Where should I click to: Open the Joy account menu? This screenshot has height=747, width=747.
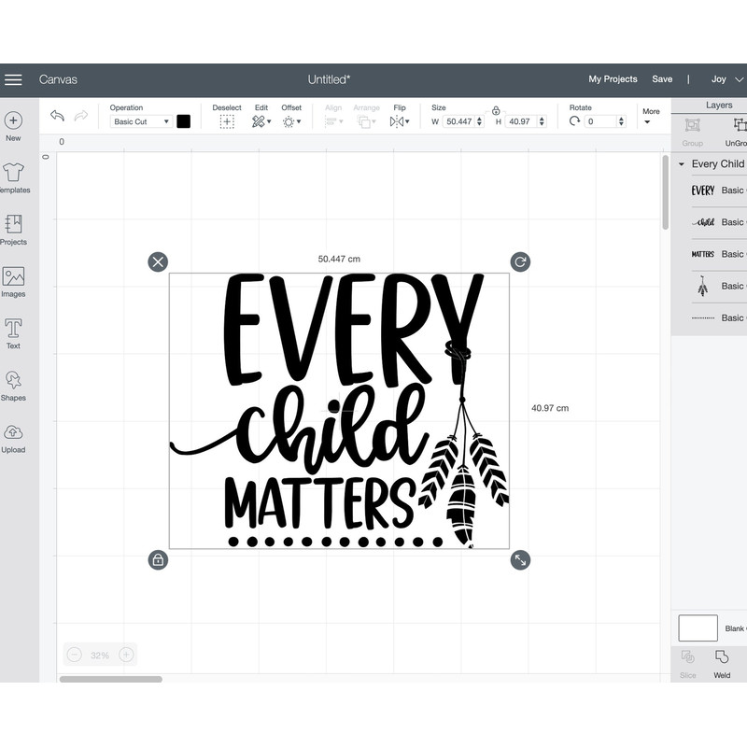(722, 79)
